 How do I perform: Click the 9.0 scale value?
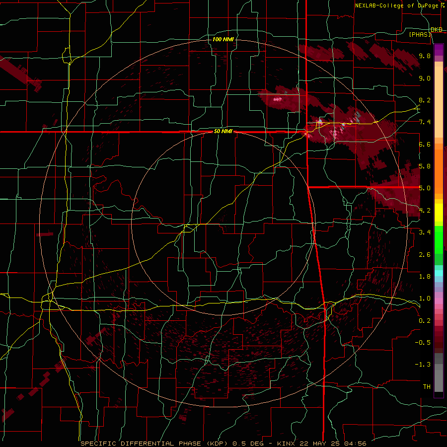(x=425, y=78)
